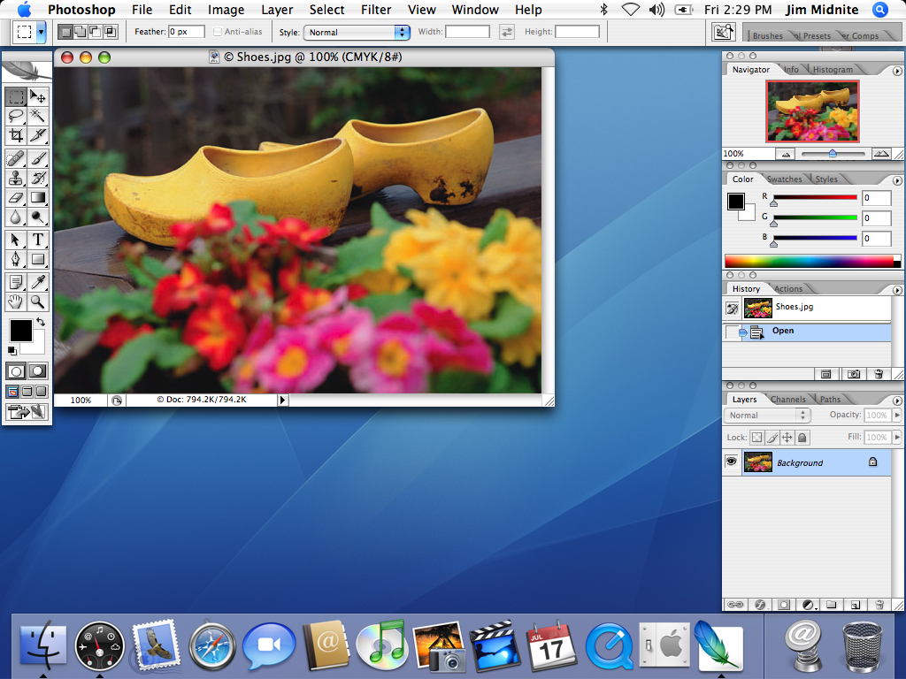The image size is (906, 679).
Task: Expand the Layers panel options menu arrow
Action: [x=897, y=401]
